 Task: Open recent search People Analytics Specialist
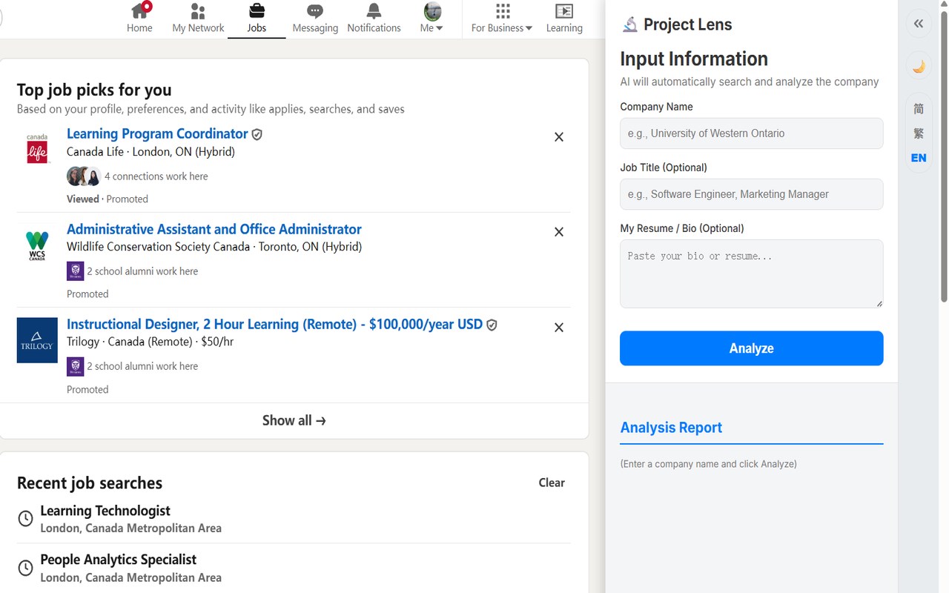click(119, 560)
